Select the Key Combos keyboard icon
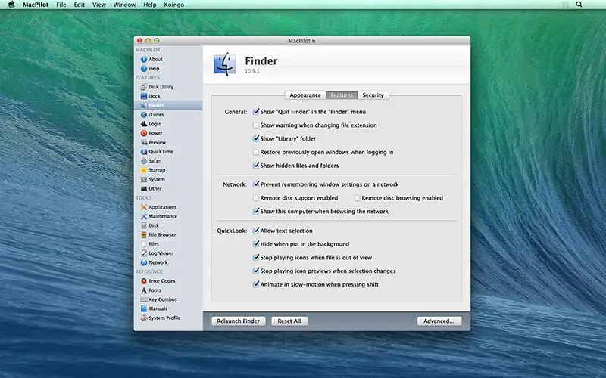The height and width of the screenshot is (378, 606). [144, 299]
